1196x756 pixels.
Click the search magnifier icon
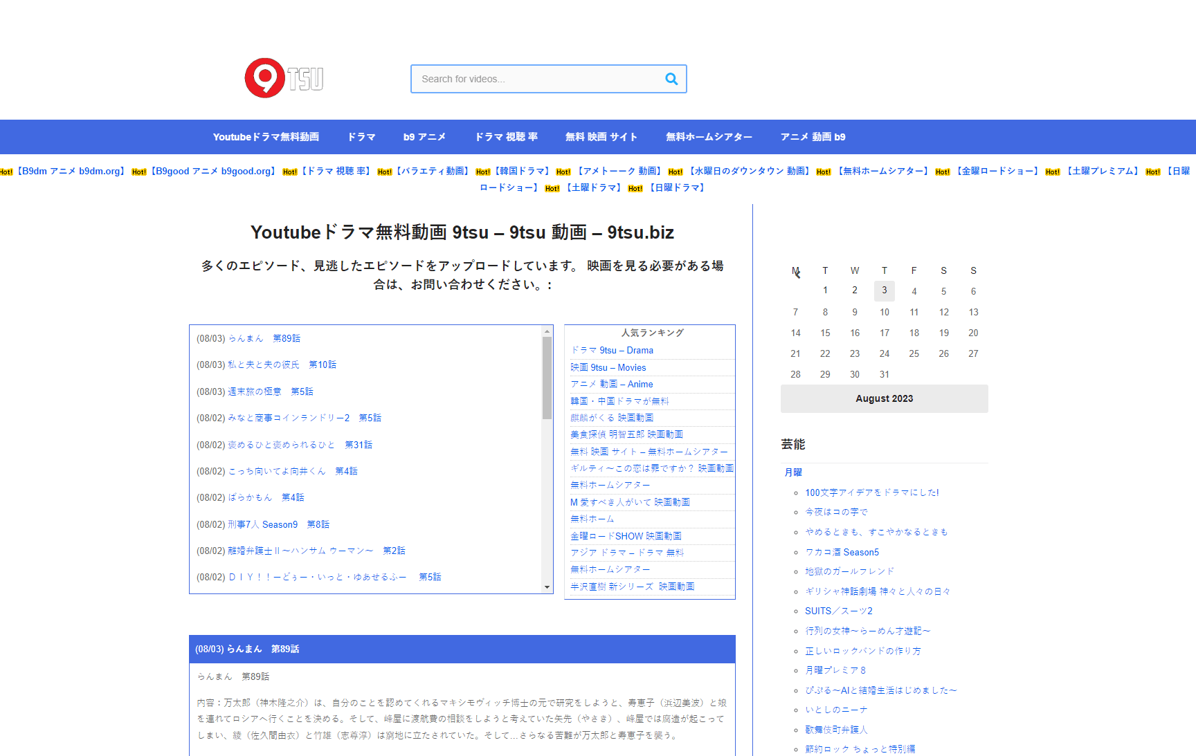(671, 79)
